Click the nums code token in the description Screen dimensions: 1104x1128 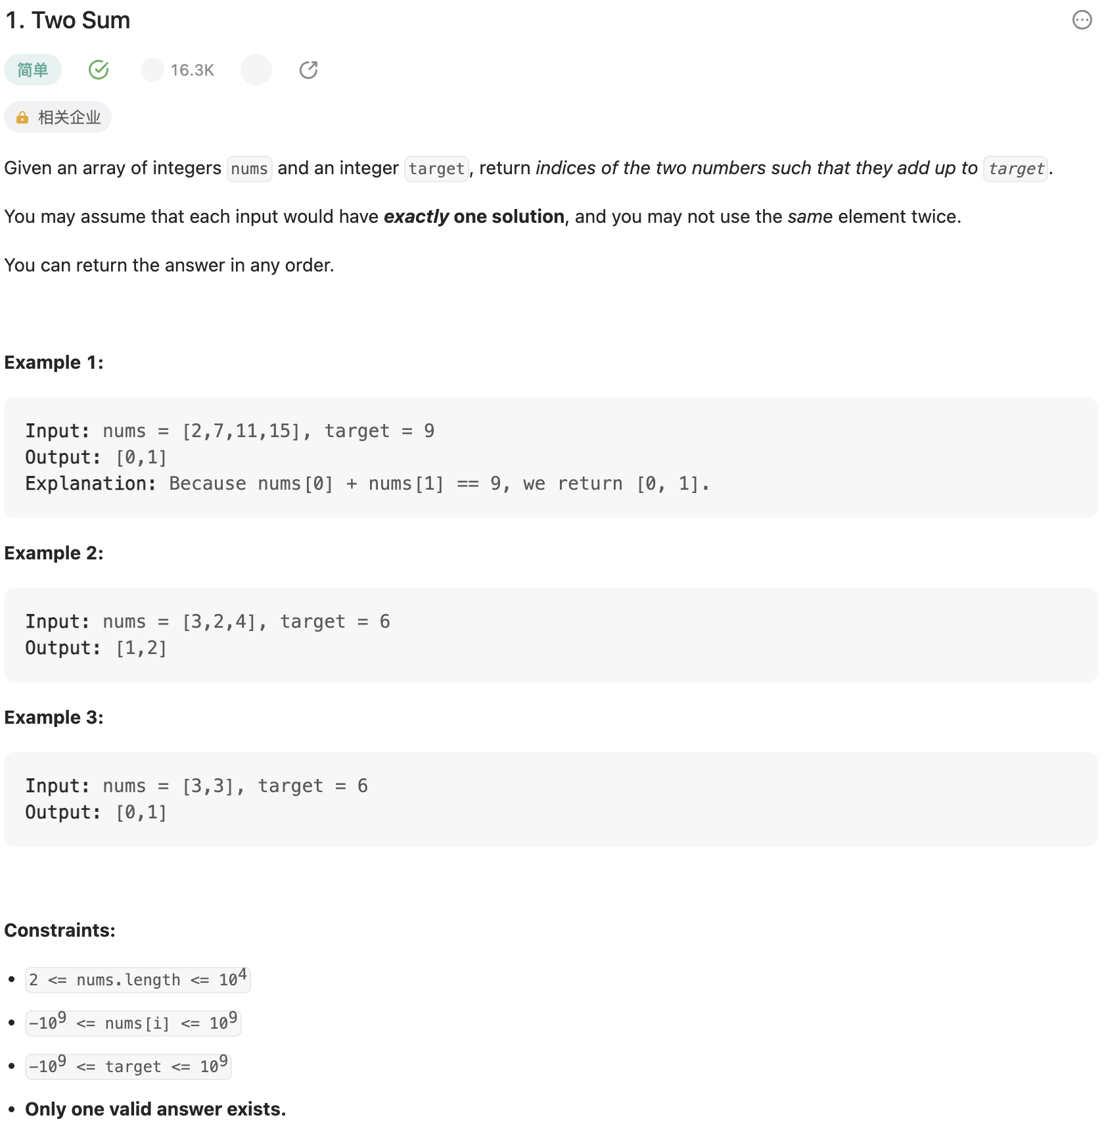click(x=249, y=169)
